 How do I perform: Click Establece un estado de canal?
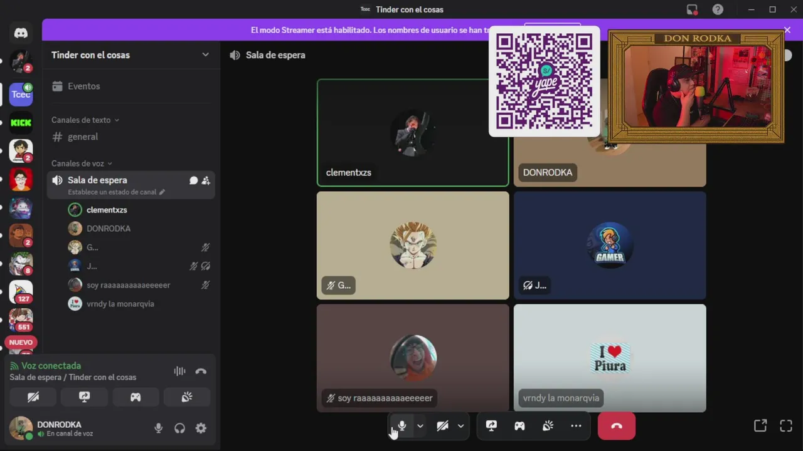click(x=117, y=192)
